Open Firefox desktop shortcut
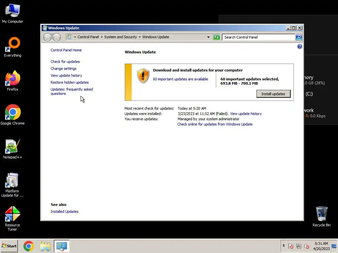Viewport: 338px width, 253px height. 13,81
